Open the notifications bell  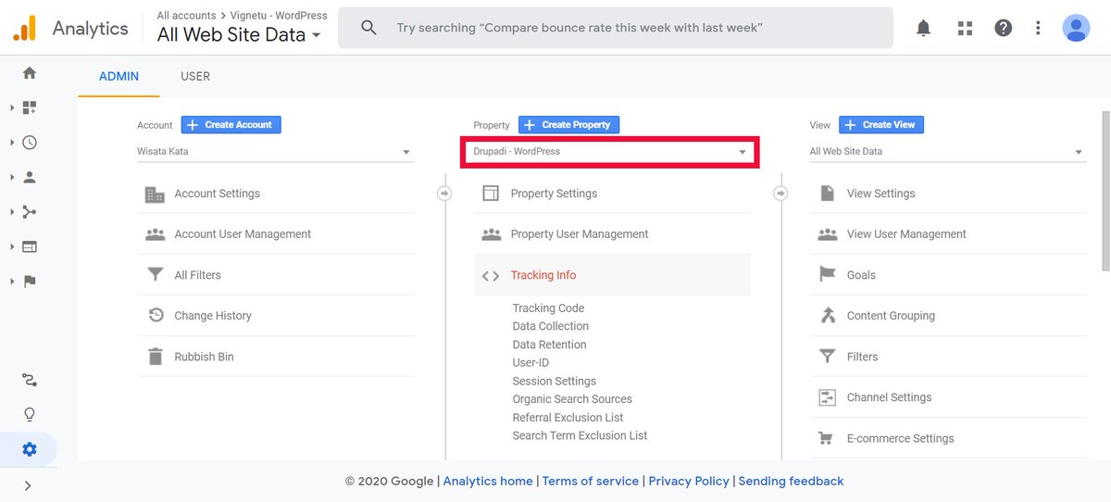(x=923, y=28)
